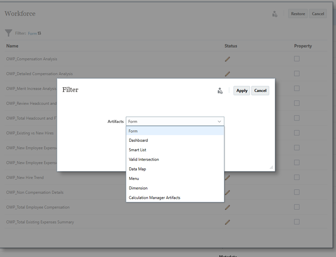Tick Property checkbox for OWP_Total Employee Compensation
The width and height of the screenshot is (336, 257).
[x=297, y=207]
